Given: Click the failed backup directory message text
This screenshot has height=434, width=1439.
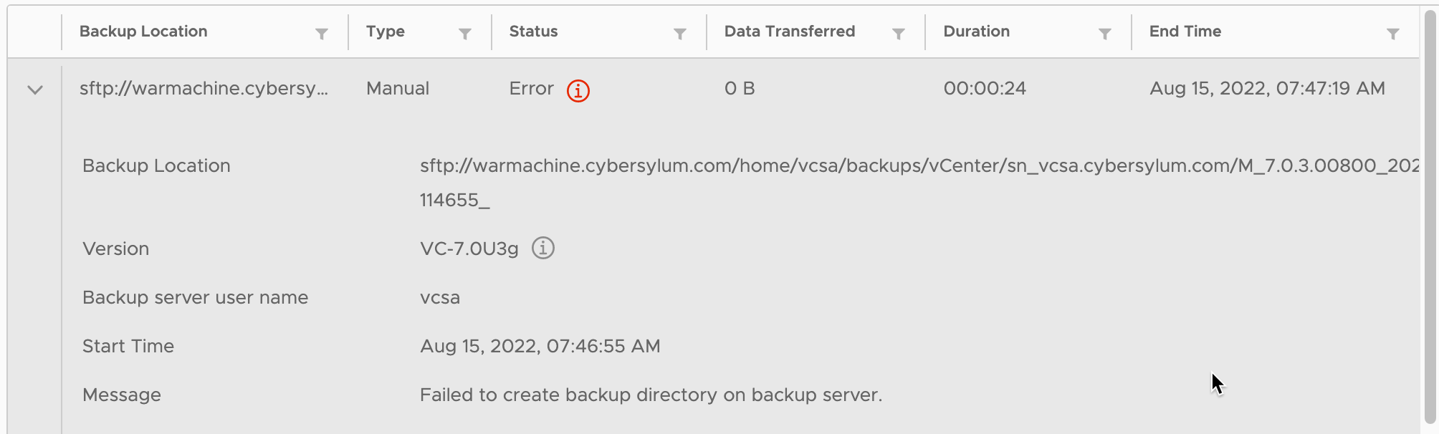Looking at the screenshot, I should [x=651, y=395].
